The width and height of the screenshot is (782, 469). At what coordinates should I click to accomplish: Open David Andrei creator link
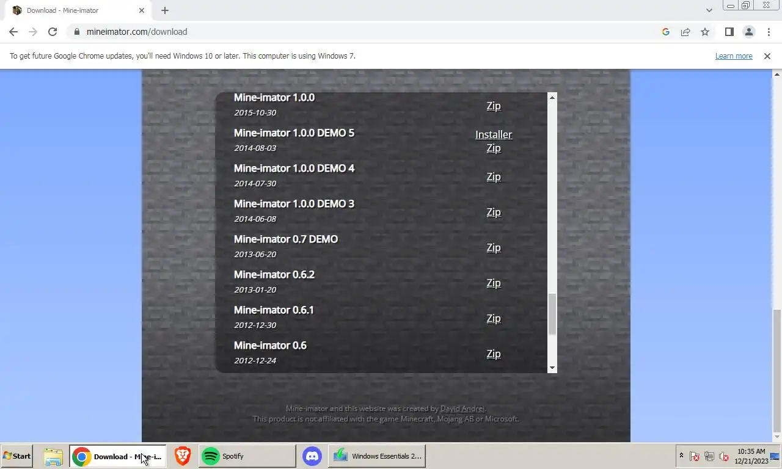point(462,409)
